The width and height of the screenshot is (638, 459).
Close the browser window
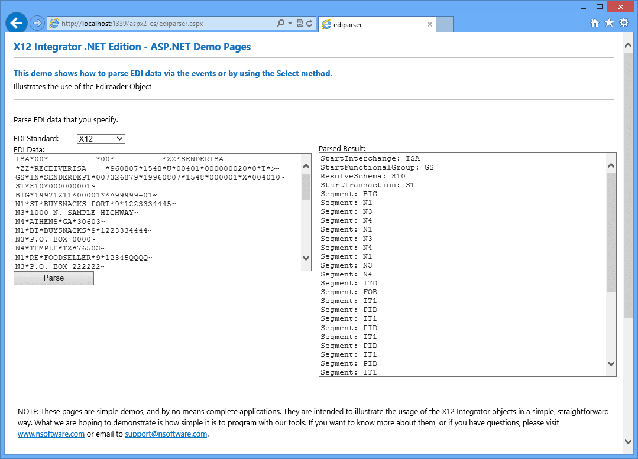(x=621, y=7)
